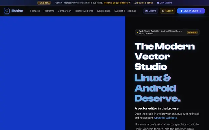Click the V0.2 BETA banner badge

click(x=44, y=3)
